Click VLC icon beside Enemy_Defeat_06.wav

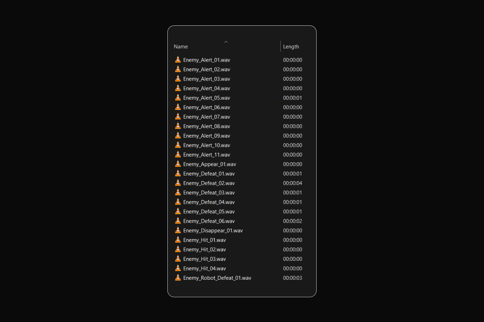click(x=178, y=221)
